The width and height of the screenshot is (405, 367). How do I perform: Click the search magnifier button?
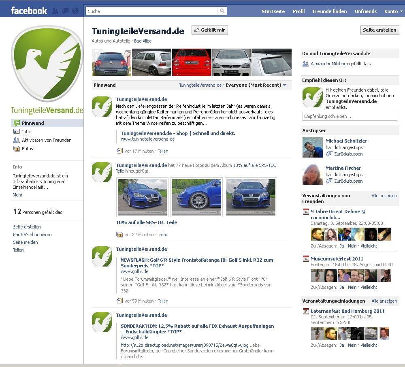(222, 11)
